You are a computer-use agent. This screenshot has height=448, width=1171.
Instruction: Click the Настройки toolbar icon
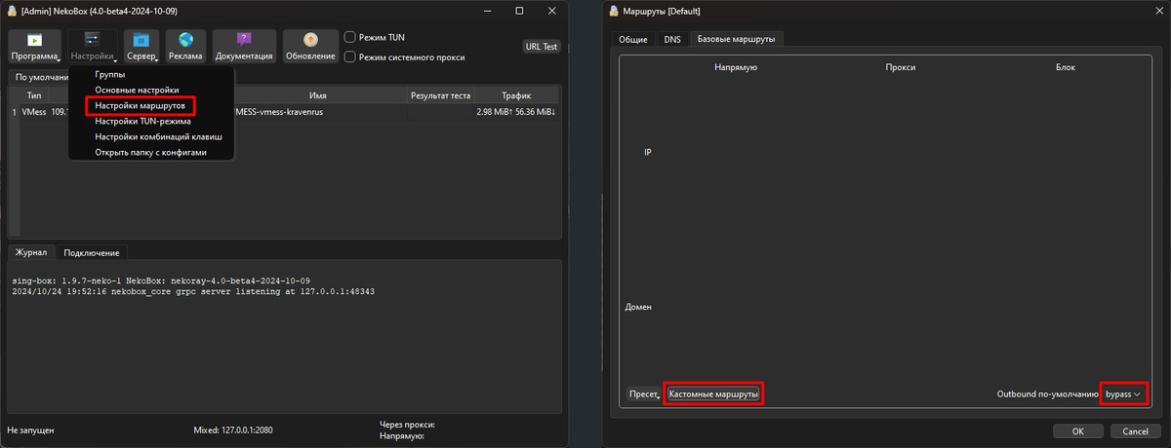click(93, 46)
